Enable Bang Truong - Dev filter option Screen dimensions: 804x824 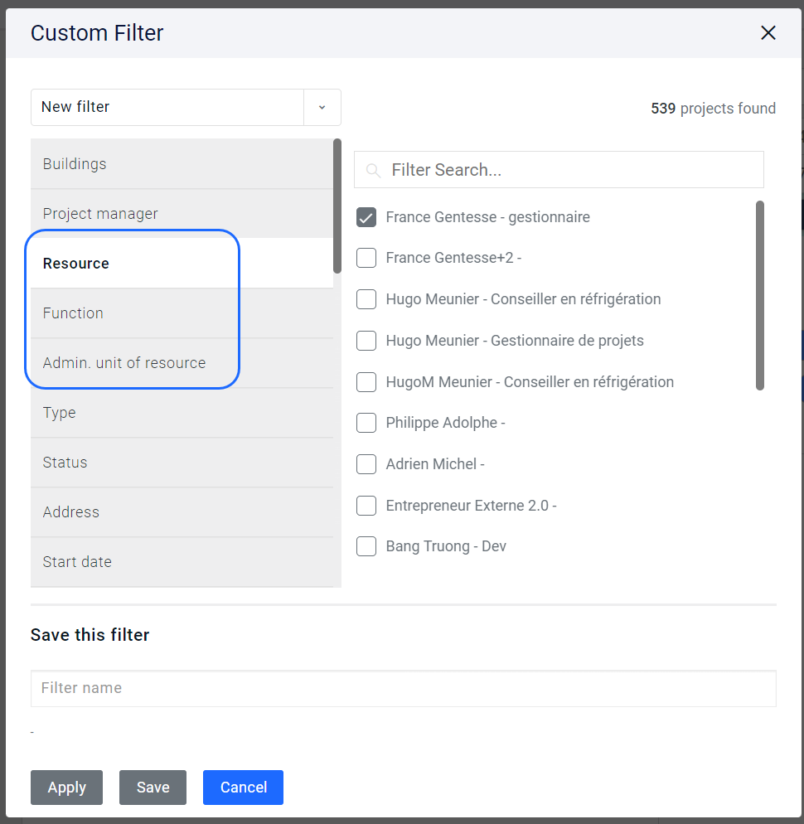point(366,546)
